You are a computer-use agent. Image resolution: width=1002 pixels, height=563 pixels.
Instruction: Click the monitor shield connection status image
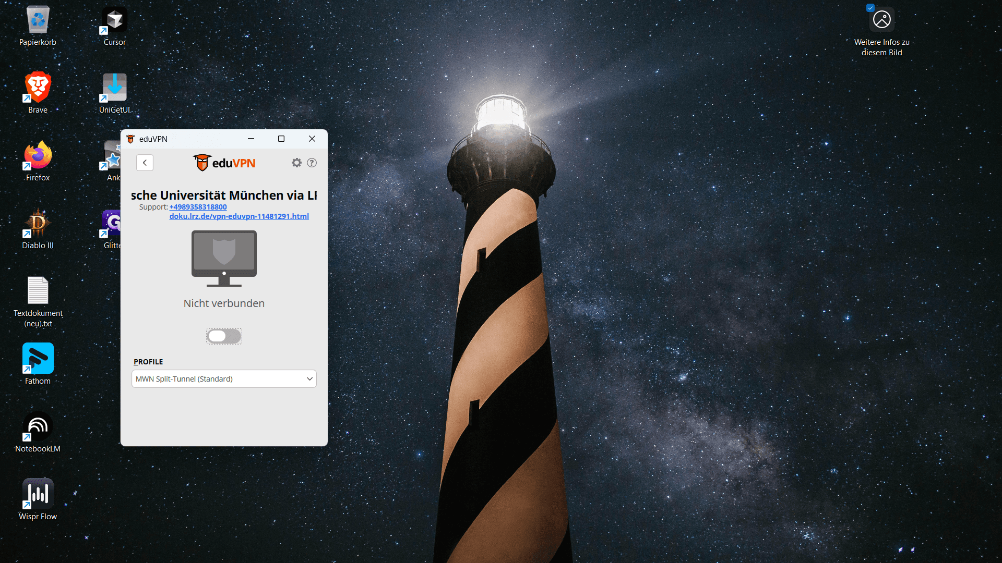tap(224, 259)
